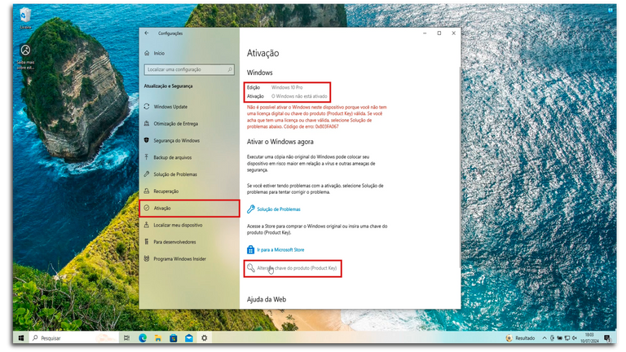Close the Configurações window
The width and height of the screenshot is (626, 352).
tap(453, 33)
